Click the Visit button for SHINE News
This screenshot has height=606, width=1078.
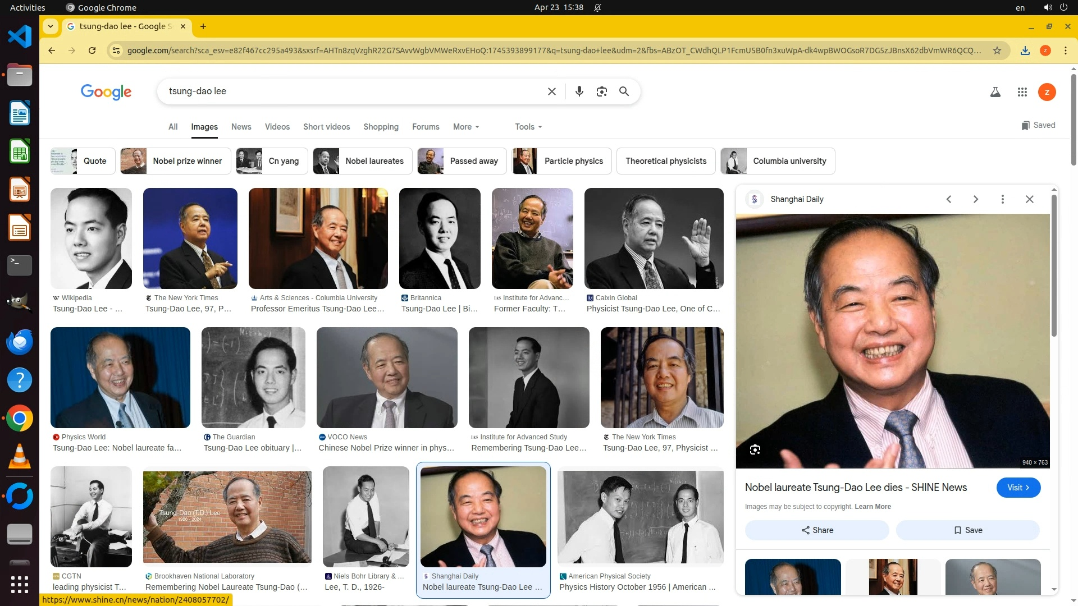click(x=1018, y=488)
